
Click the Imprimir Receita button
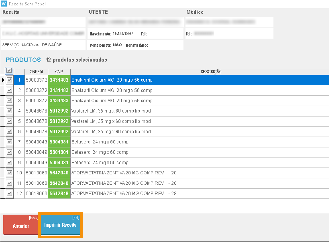(x=60, y=225)
